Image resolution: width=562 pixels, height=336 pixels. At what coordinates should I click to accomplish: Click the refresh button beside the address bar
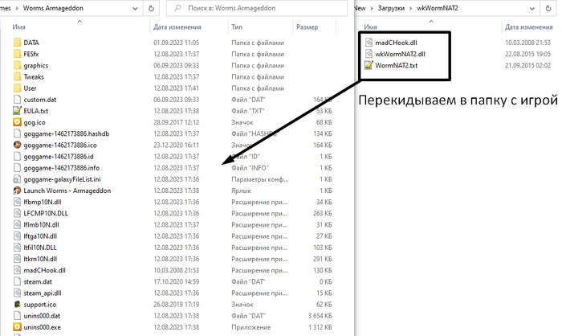coord(152,8)
